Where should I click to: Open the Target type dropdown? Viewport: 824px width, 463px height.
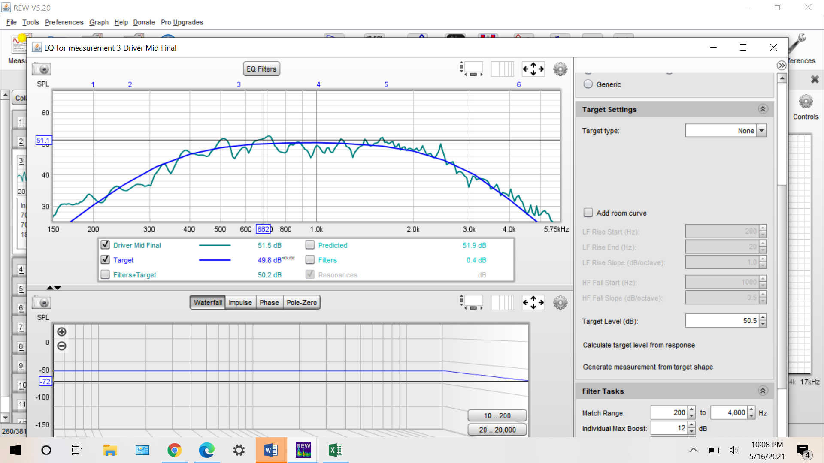coord(762,131)
